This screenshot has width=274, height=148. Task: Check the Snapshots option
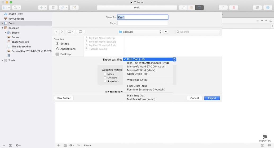coord(105,81)
